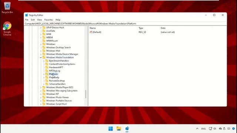Expand the ByteStreamHandlers key
Image resolution: width=237 pixels, height=133 pixels.
tap(44, 61)
